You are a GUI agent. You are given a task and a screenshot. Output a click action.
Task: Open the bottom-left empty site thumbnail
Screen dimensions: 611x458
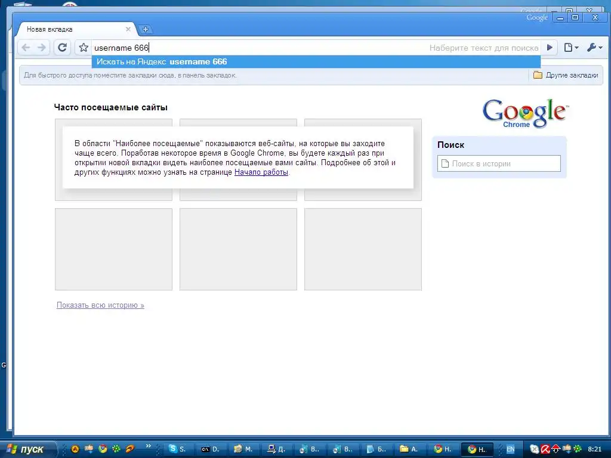pos(113,249)
